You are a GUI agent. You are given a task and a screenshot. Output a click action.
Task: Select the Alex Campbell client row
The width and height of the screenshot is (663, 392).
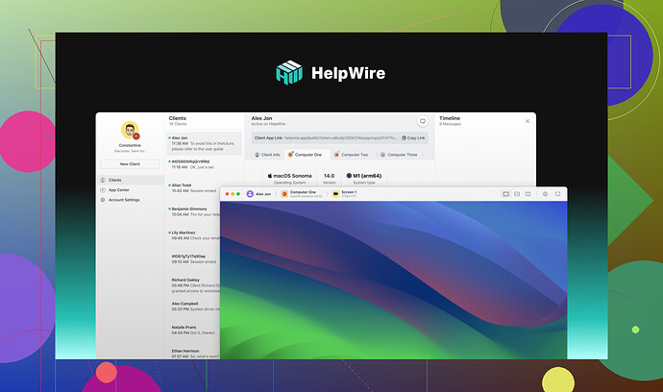[x=193, y=306]
